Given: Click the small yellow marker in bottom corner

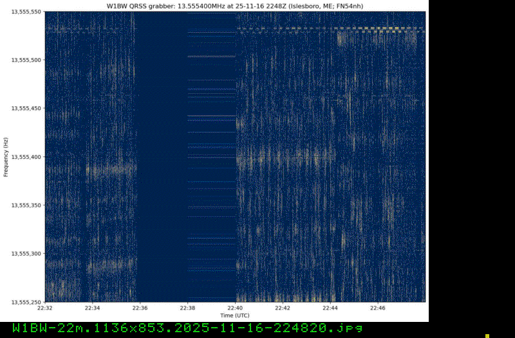Looking at the screenshot, I should pyautogui.click(x=487, y=335).
